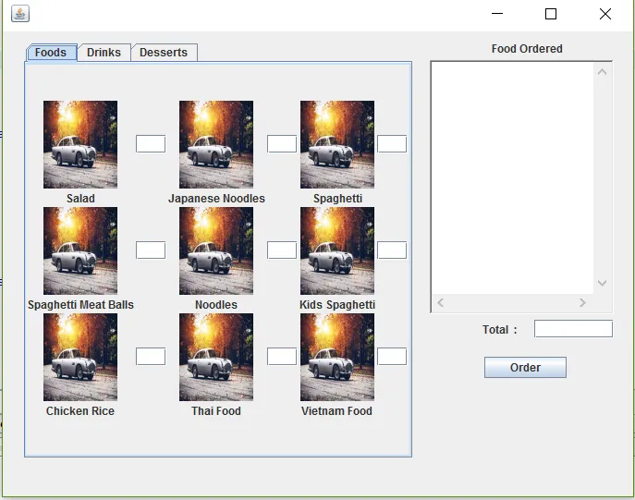The height and width of the screenshot is (500, 635).
Task: Focus the Spaghetti quantity field
Action: [x=392, y=144]
